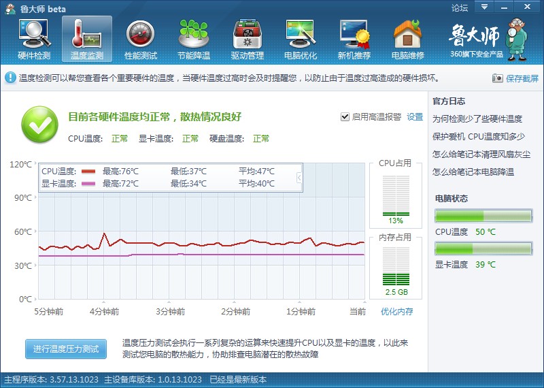The image size is (544, 388).
Task: Open log 怎么给笔记本电脑降温
Action: pos(473,172)
